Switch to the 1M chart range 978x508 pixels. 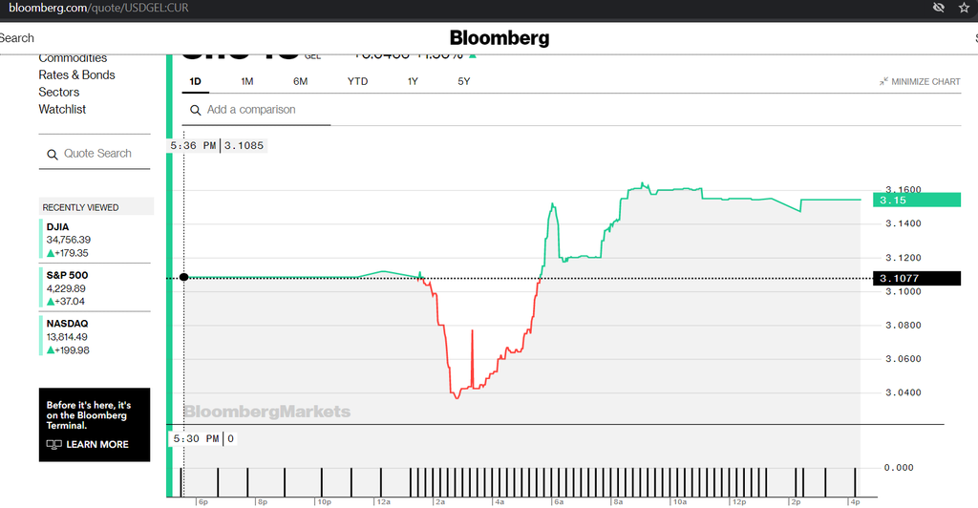pyautogui.click(x=247, y=82)
